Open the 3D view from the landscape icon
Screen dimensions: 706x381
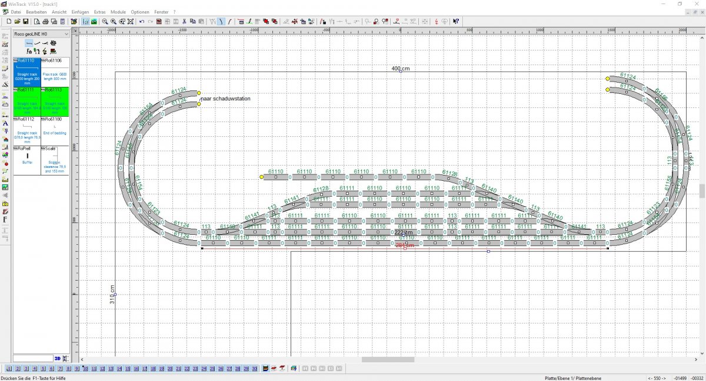[94, 22]
